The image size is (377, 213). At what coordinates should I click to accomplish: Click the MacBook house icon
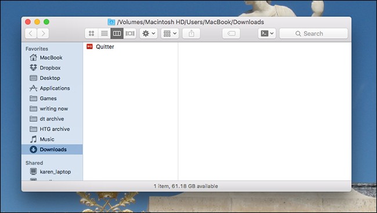pyautogui.click(x=34, y=57)
